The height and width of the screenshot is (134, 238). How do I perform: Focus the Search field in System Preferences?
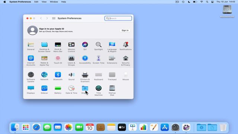[x=118, y=18]
